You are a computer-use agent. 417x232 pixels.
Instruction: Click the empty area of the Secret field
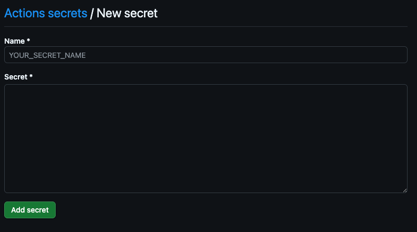pos(205,138)
